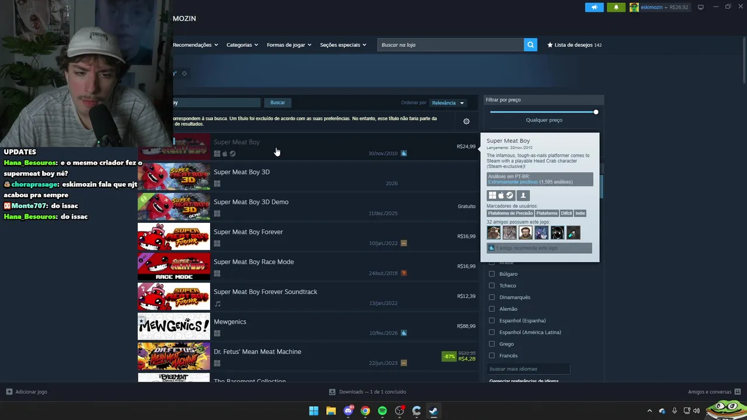This screenshot has width=747, height=420.
Task: Click Super Meat Boy Forever Soundtrack title
Action: pos(266,292)
